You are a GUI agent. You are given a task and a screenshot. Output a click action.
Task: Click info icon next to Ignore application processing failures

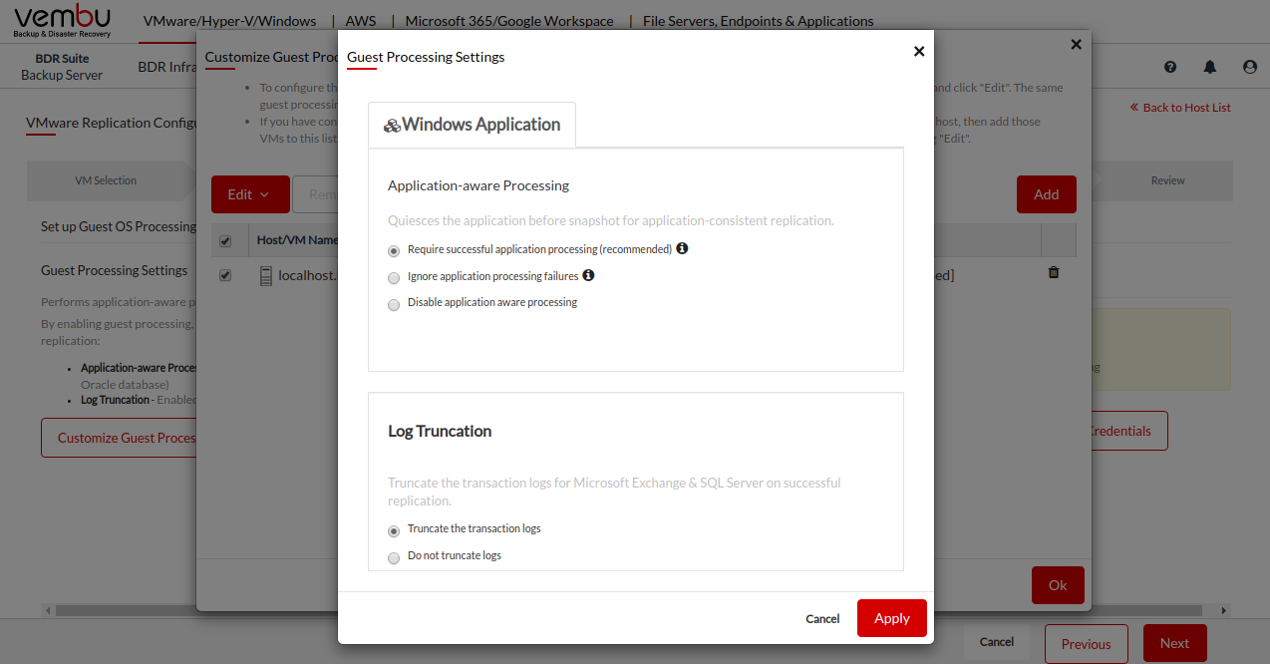[588, 275]
